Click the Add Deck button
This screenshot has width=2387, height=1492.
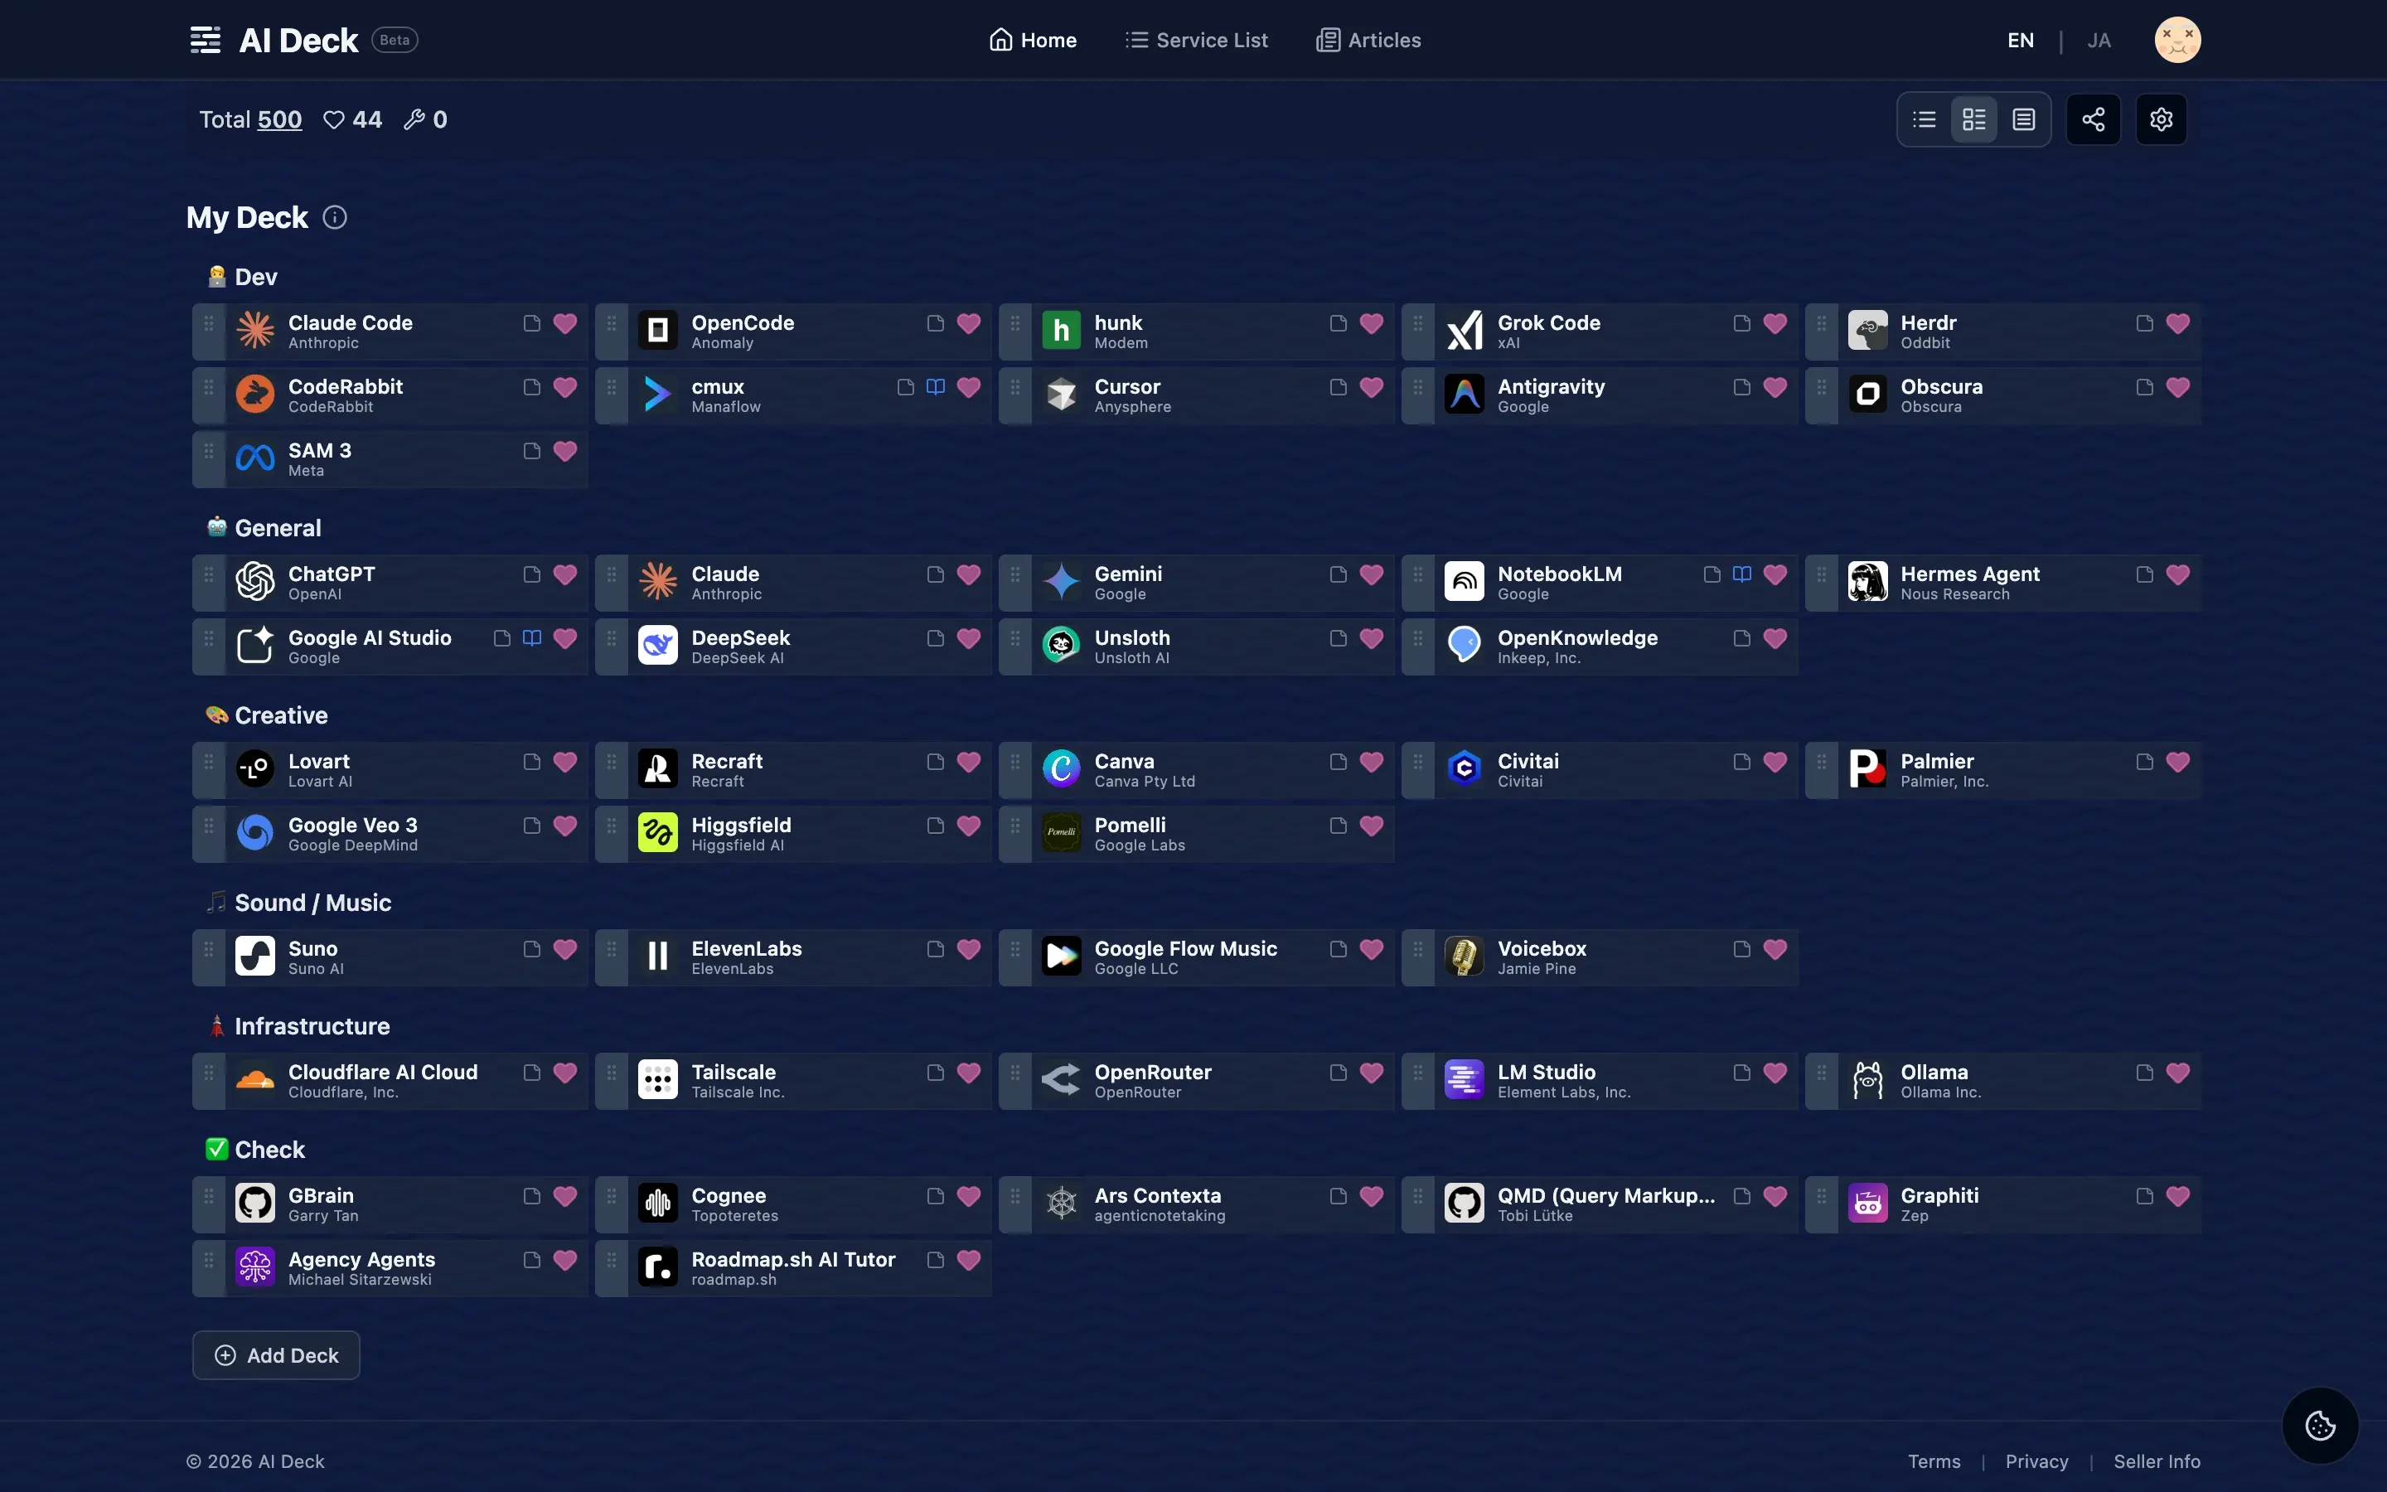(x=276, y=1356)
